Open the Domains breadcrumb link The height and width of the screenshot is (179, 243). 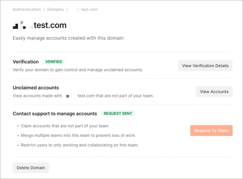pos(56,9)
